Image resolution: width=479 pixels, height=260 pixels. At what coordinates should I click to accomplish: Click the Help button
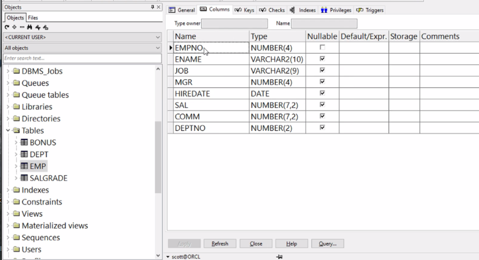292,244
